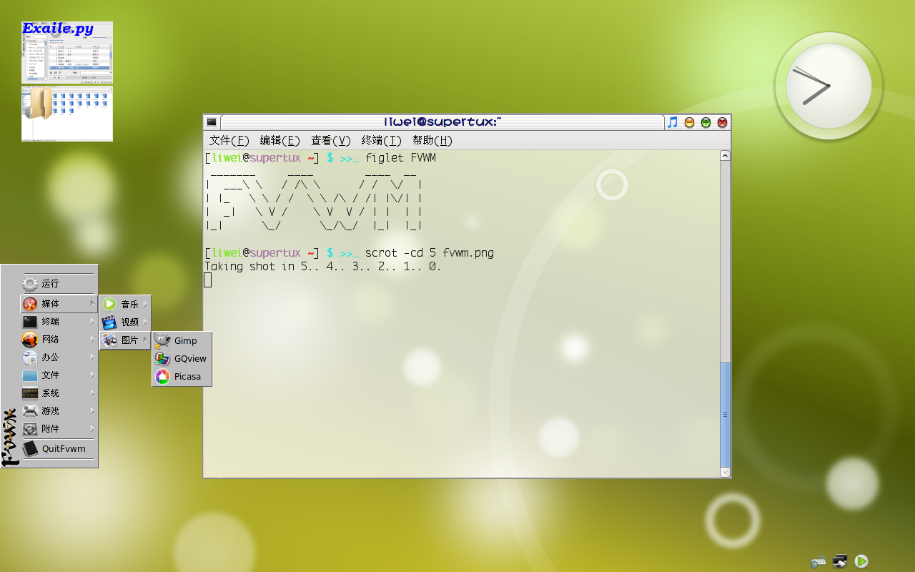Click the gamepad icon beside 游戏
Viewport: 915px width, 572px height.
pos(30,411)
